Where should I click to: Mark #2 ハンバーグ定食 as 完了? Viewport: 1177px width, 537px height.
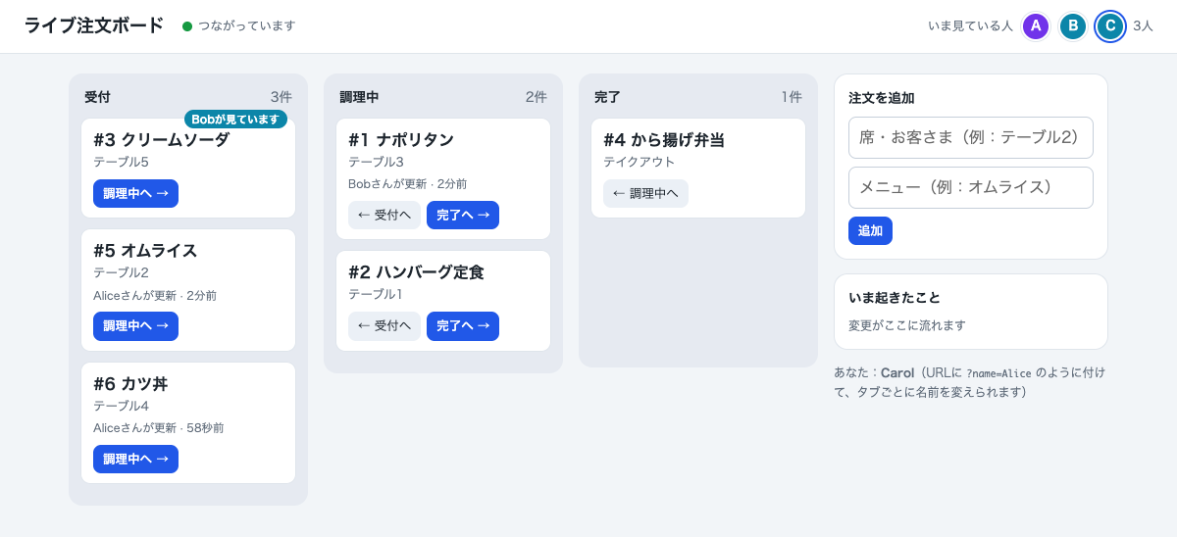[463, 325]
